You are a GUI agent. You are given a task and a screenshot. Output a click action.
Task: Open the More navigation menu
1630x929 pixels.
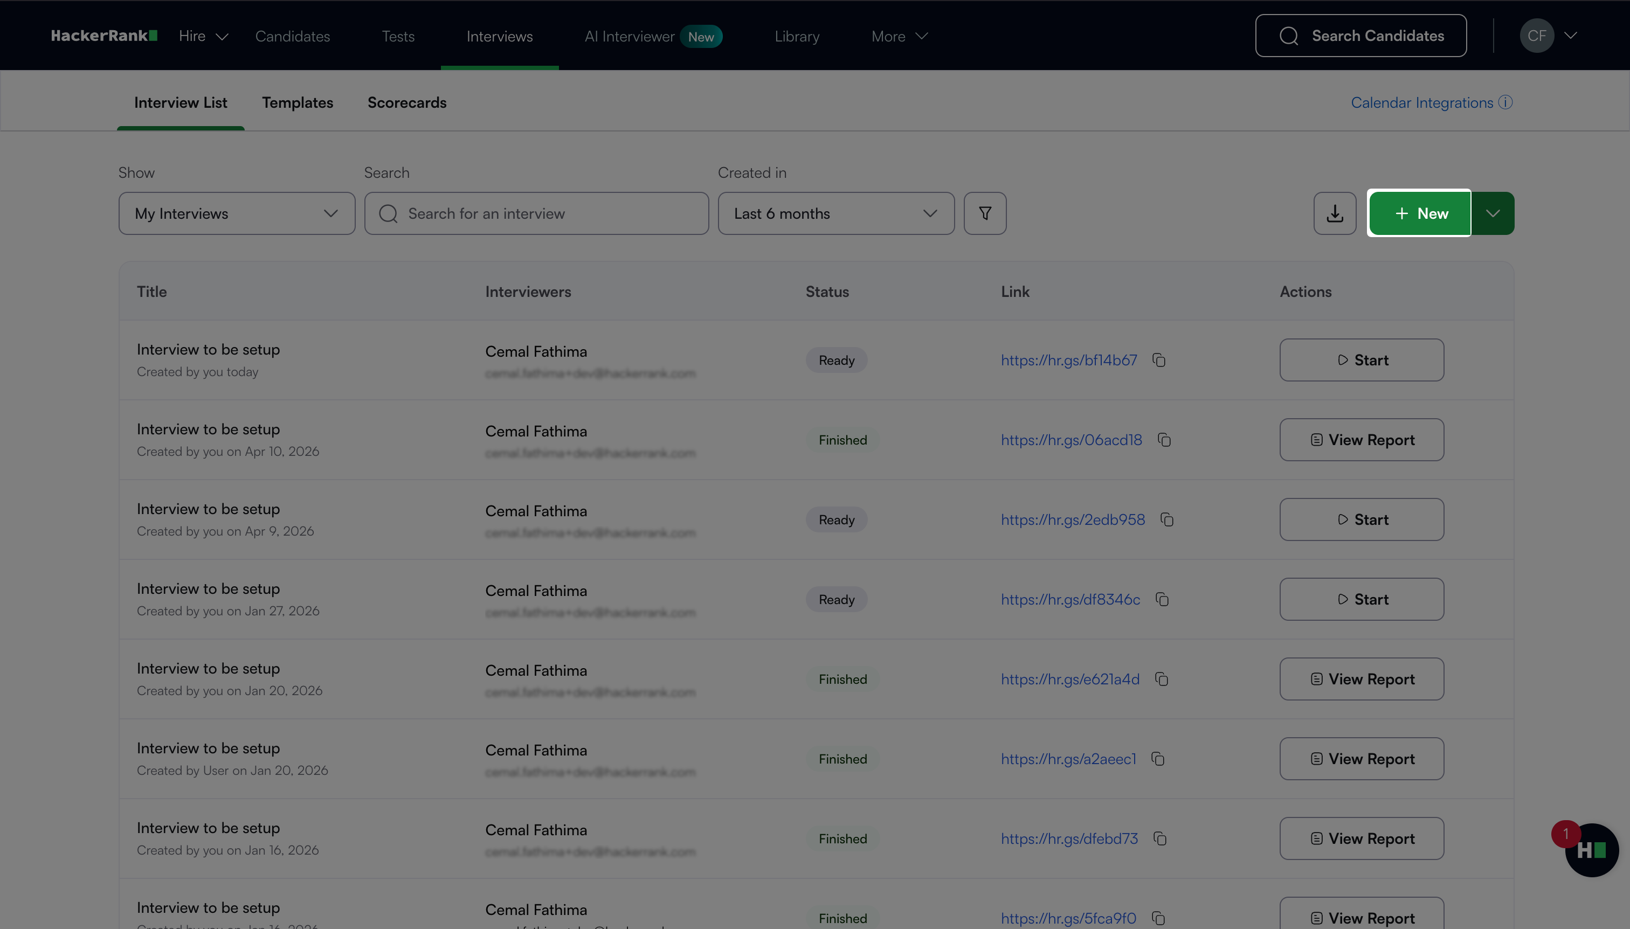click(899, 36)
